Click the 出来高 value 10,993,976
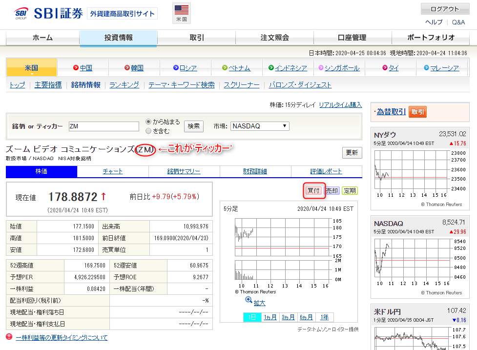477x350 pixels. tap(196, 226)
